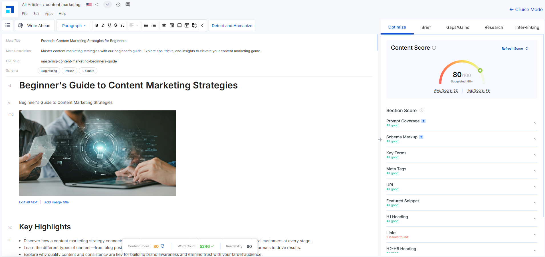Apply strikethrough formatting

116,25
